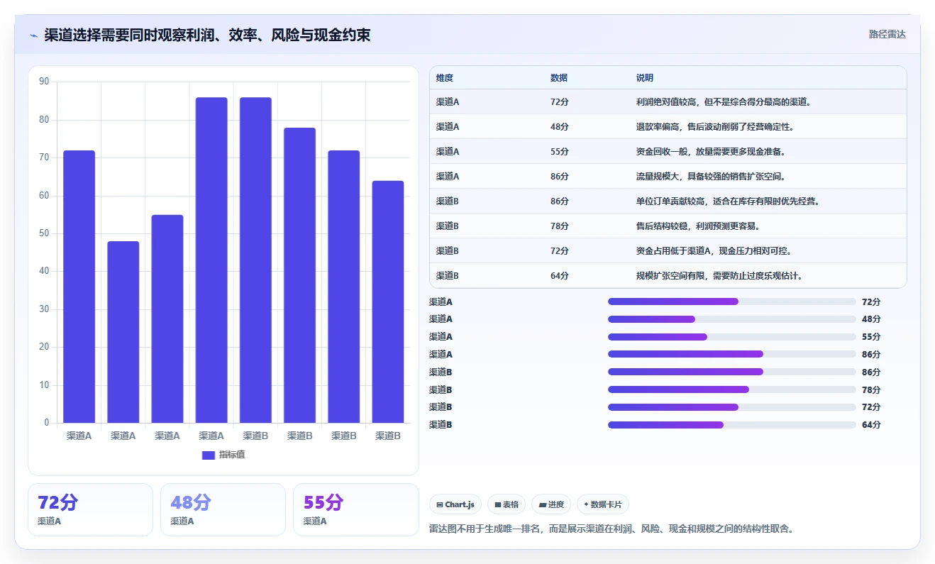Screen dimensions: 935x564
Task: Click the 路径雷达 label in the header
Action: [x=887, y=34]
